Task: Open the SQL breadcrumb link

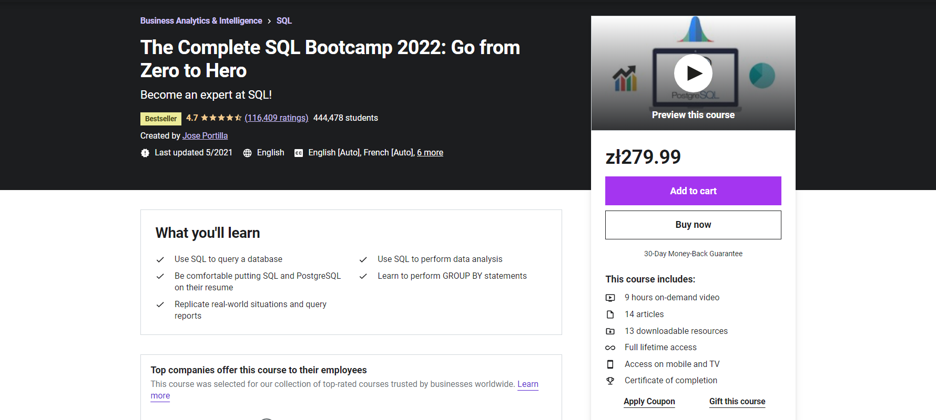Action: 284,20
